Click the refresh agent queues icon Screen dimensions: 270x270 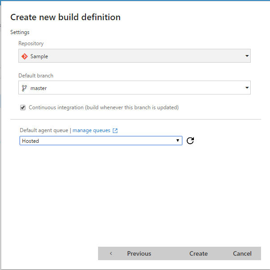point(190,141)
